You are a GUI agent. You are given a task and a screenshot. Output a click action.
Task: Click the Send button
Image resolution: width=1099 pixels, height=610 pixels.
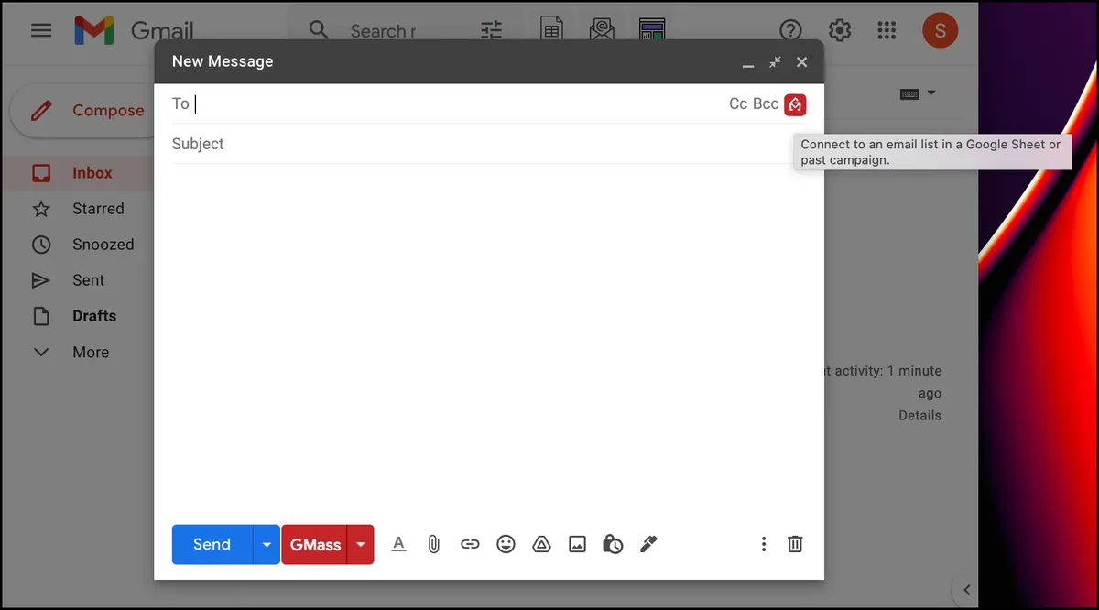tap(212, 544)
